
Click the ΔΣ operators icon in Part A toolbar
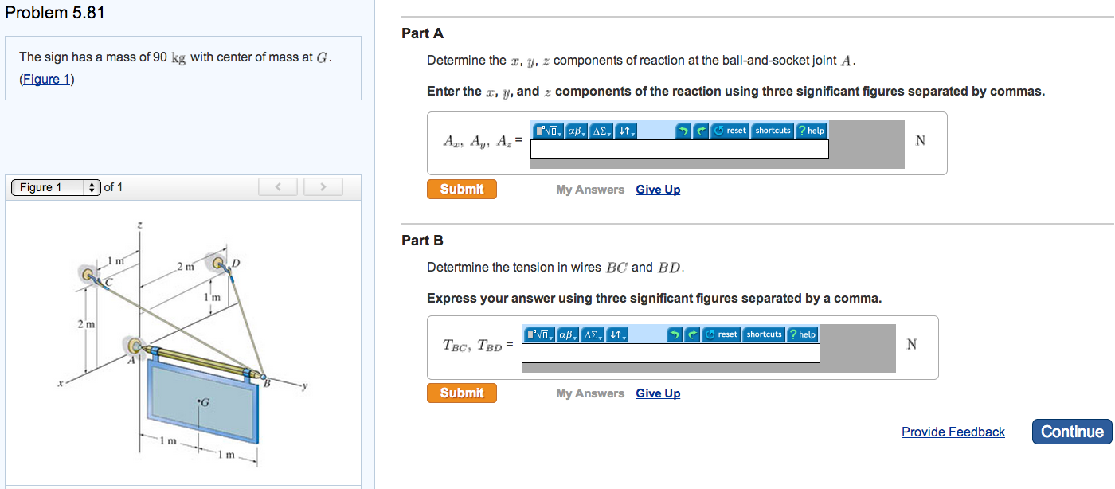pos(600,131)
